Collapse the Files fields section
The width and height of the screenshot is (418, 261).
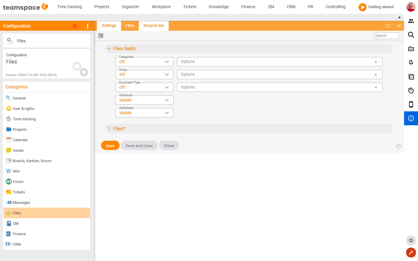coord(249,48)
